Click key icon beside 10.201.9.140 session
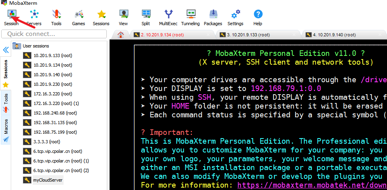This screenshot has width=387, height=190. [x=27, y=75]
